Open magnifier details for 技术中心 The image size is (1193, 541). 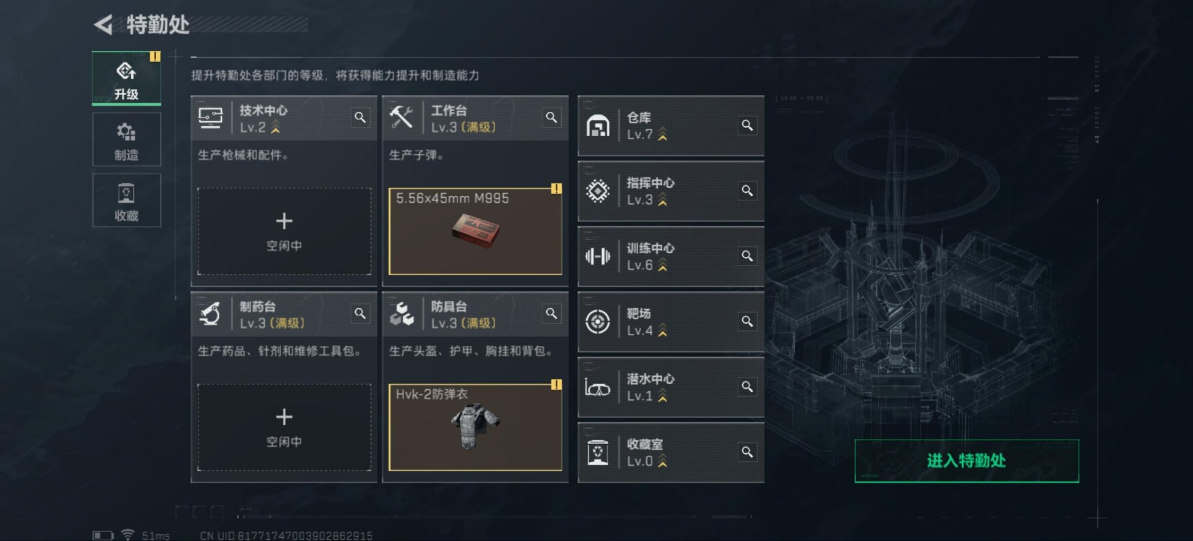pyautogui.click(x=360, y=117)
